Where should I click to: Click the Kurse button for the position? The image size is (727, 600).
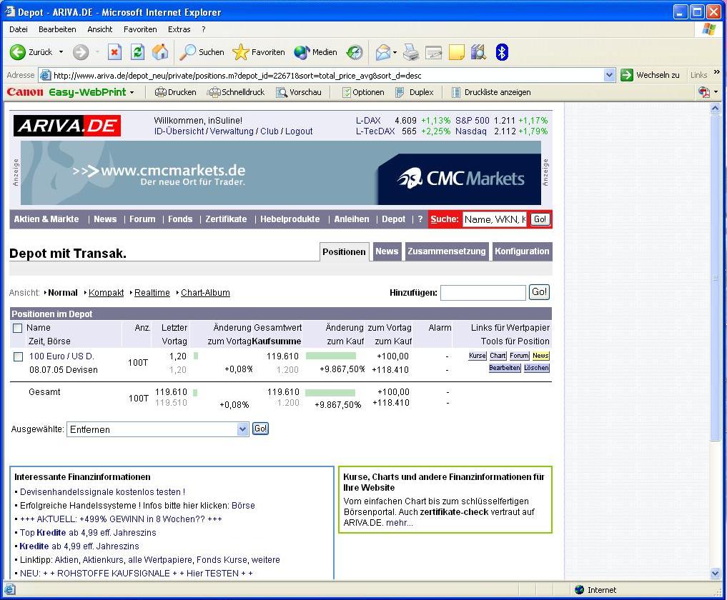tap(477, 356)
